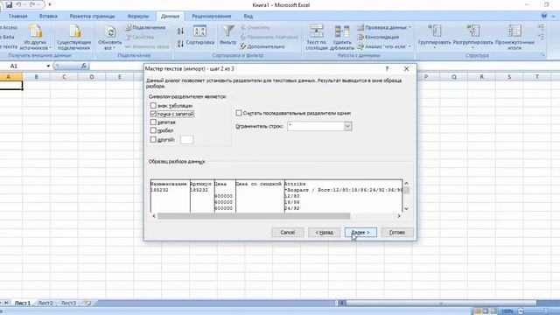This screenshot has width=560, height=315.
Task: Click the Подключения ribbon button
Action: pos(145,27)
